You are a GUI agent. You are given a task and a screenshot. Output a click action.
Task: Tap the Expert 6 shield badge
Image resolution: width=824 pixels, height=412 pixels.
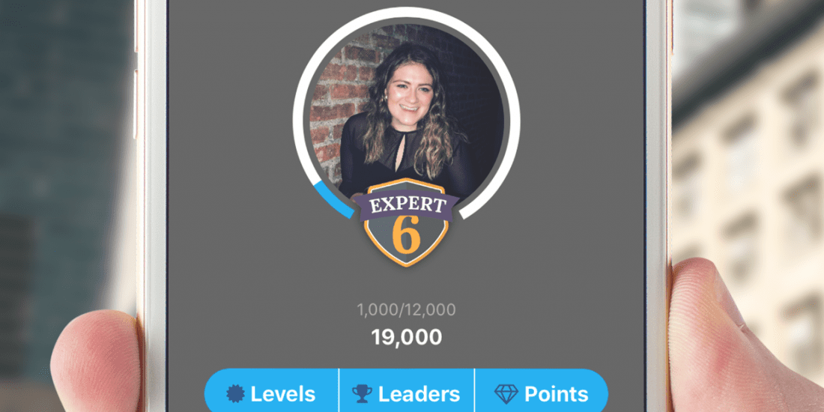coord(406,222)
